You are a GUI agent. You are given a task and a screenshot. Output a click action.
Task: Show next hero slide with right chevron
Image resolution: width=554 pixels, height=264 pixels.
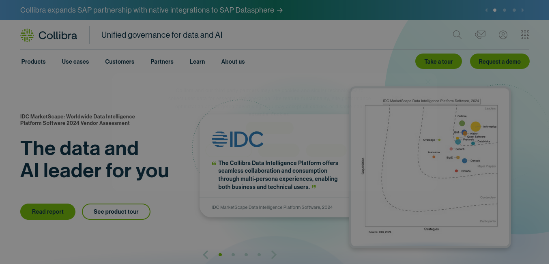(x=274, y=255)
